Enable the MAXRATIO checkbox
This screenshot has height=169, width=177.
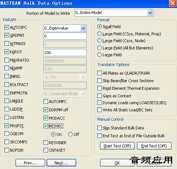[7, 60]
